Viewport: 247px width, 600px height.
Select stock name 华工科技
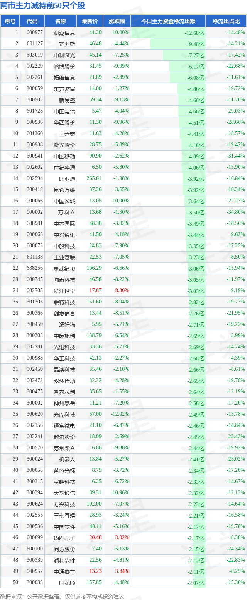[x=64, y=358]
